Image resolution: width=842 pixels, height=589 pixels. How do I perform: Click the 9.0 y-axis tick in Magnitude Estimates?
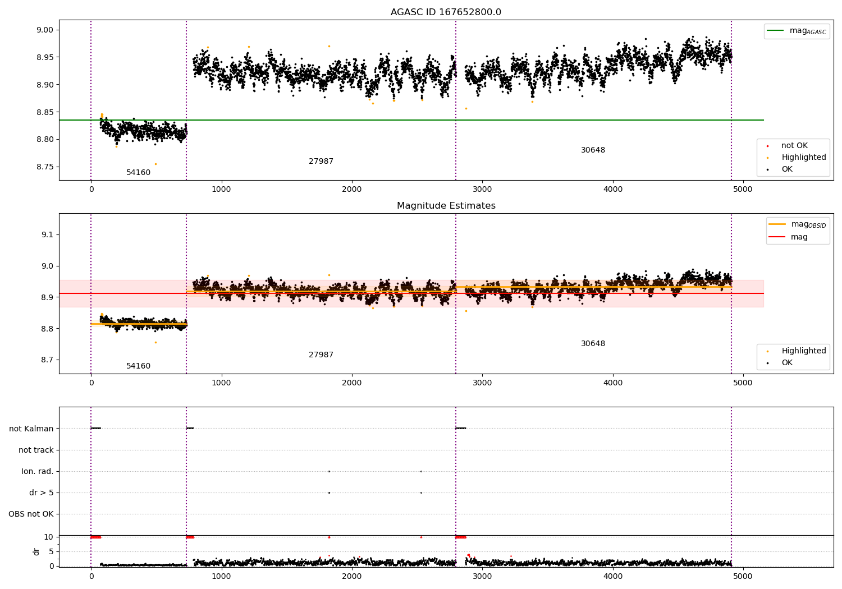point(47,266)
